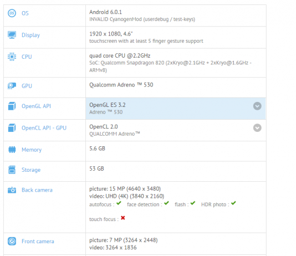The height and width of the screenshot is (256, 296).
Task: Click the Storage SD card icon
Action: 12,170
